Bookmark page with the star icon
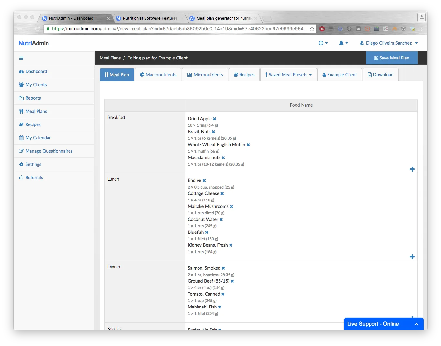This screenshot has width=441, height=346. (312, 29)
